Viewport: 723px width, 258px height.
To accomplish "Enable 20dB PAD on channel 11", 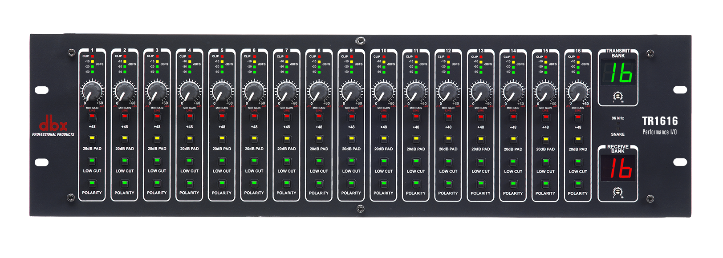I will click(x=416, y=140).
